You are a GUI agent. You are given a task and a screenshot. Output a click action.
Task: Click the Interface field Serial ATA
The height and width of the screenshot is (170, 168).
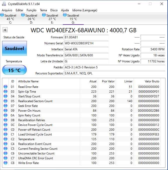[86, 49]
